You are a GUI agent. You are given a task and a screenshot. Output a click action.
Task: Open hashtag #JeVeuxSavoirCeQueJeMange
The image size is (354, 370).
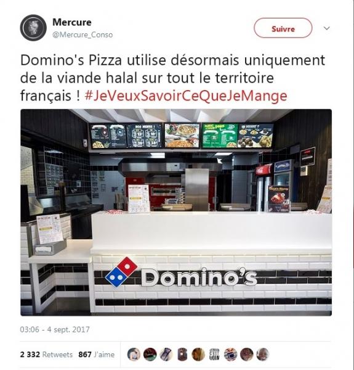tap(186, 96)
